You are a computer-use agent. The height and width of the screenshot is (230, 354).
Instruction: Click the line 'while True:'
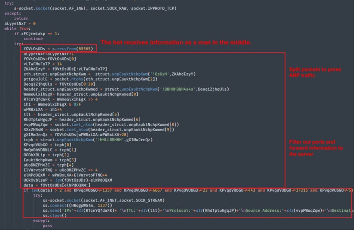(17, 29)
